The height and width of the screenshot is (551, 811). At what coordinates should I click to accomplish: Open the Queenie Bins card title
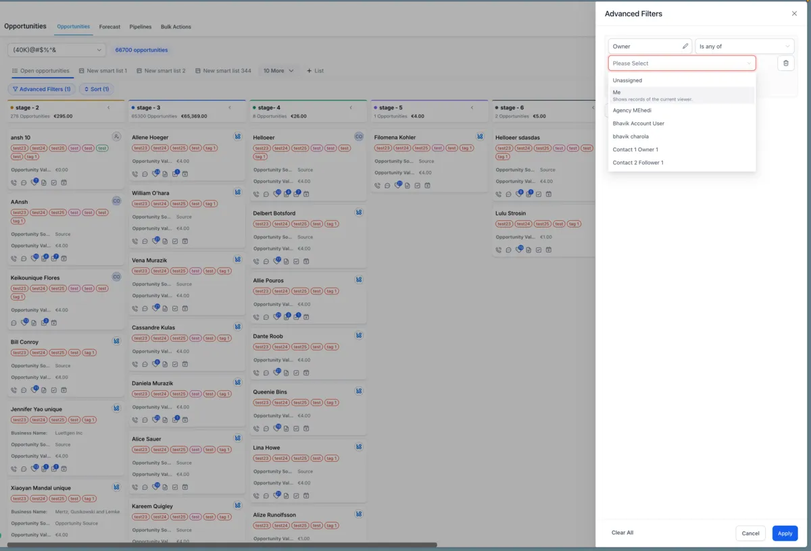coord(270,392)
